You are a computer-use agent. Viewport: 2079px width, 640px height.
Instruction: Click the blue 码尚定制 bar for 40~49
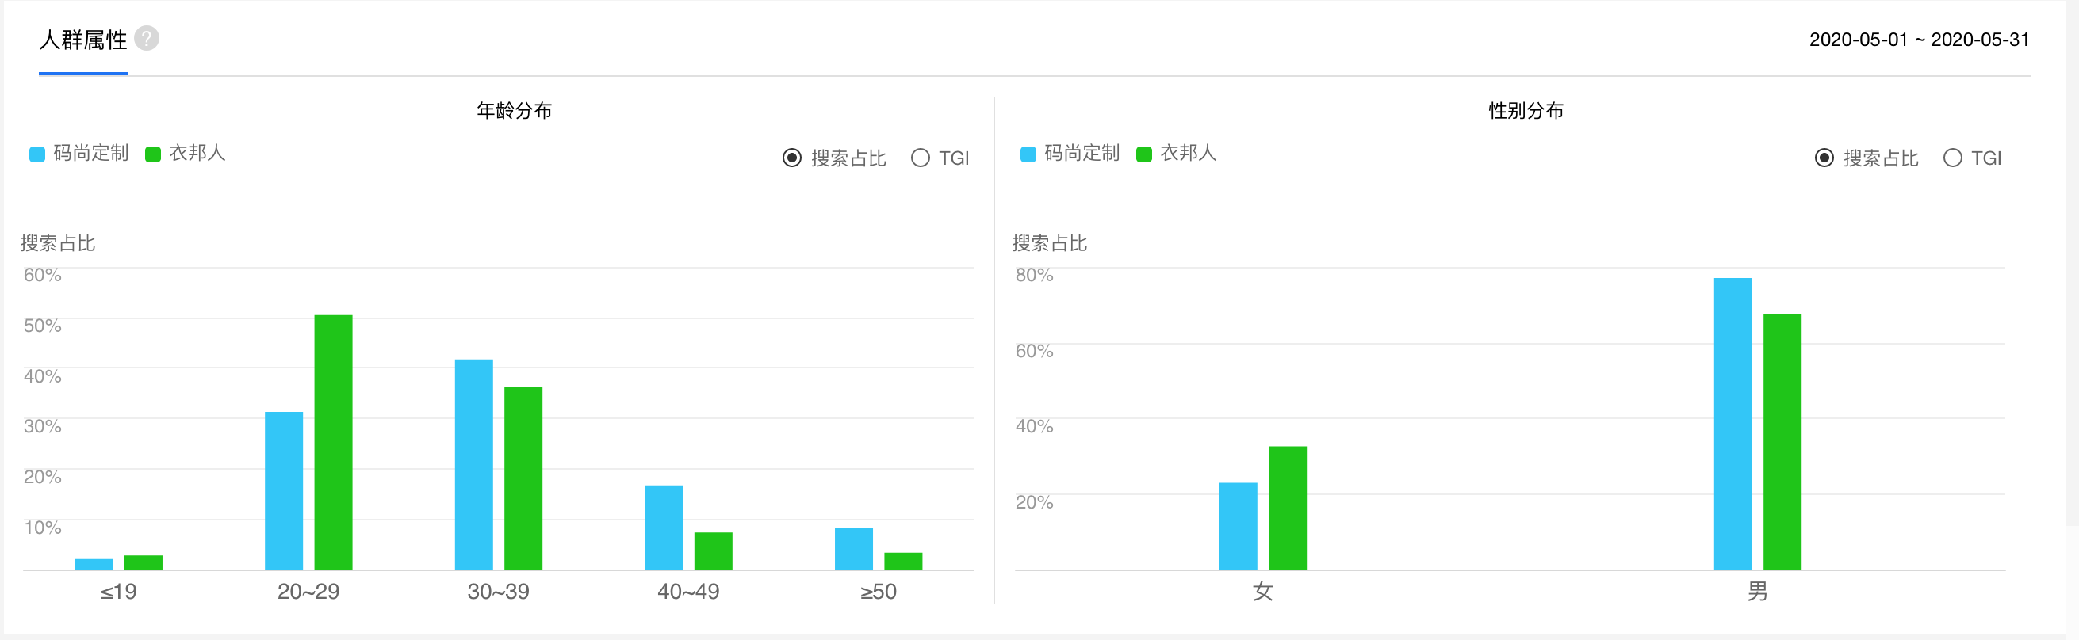point(664,527)
